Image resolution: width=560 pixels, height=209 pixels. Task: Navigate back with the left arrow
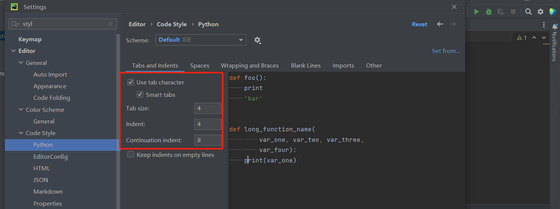[x=440, y=24]
